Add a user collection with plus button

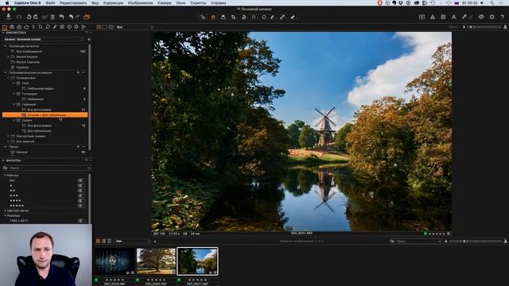pos(78,72)
